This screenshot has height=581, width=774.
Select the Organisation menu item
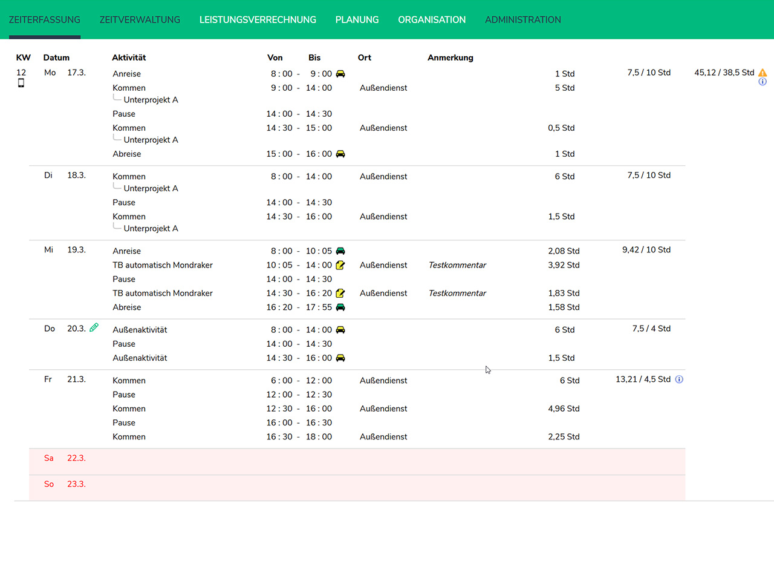coord(432,20)
